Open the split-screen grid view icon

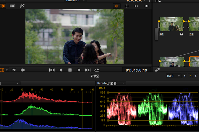[12, 6]
